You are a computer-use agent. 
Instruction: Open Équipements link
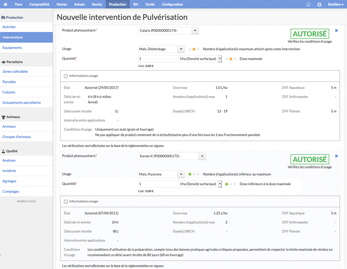point(12,47)
